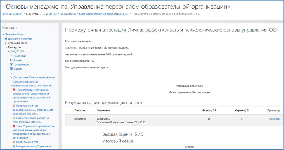Click the grid icon next to Оценки
This screenshot has height=150, width=284.
[x=11, y=69]
